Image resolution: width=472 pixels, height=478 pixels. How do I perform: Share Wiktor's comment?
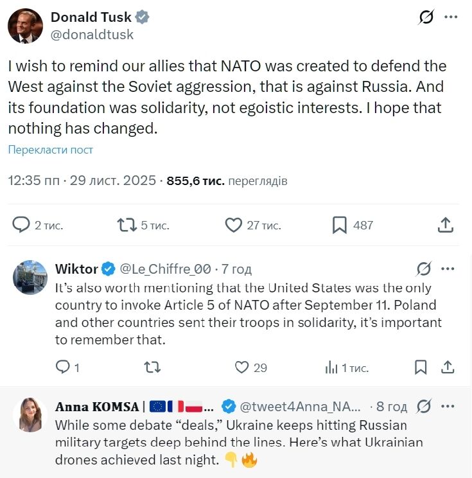[447, 367]
